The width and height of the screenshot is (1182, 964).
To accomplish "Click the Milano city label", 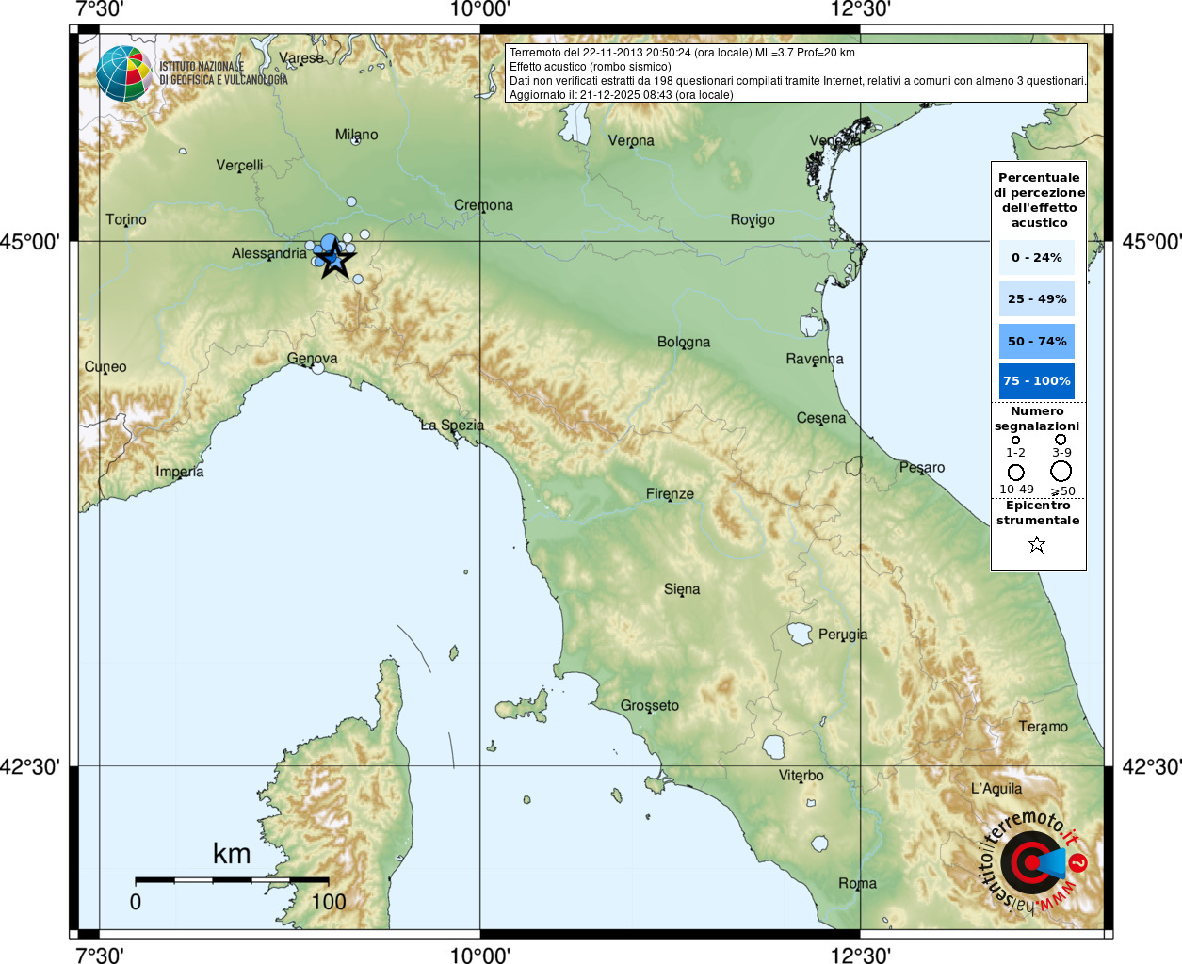I will tap(356, 135).
